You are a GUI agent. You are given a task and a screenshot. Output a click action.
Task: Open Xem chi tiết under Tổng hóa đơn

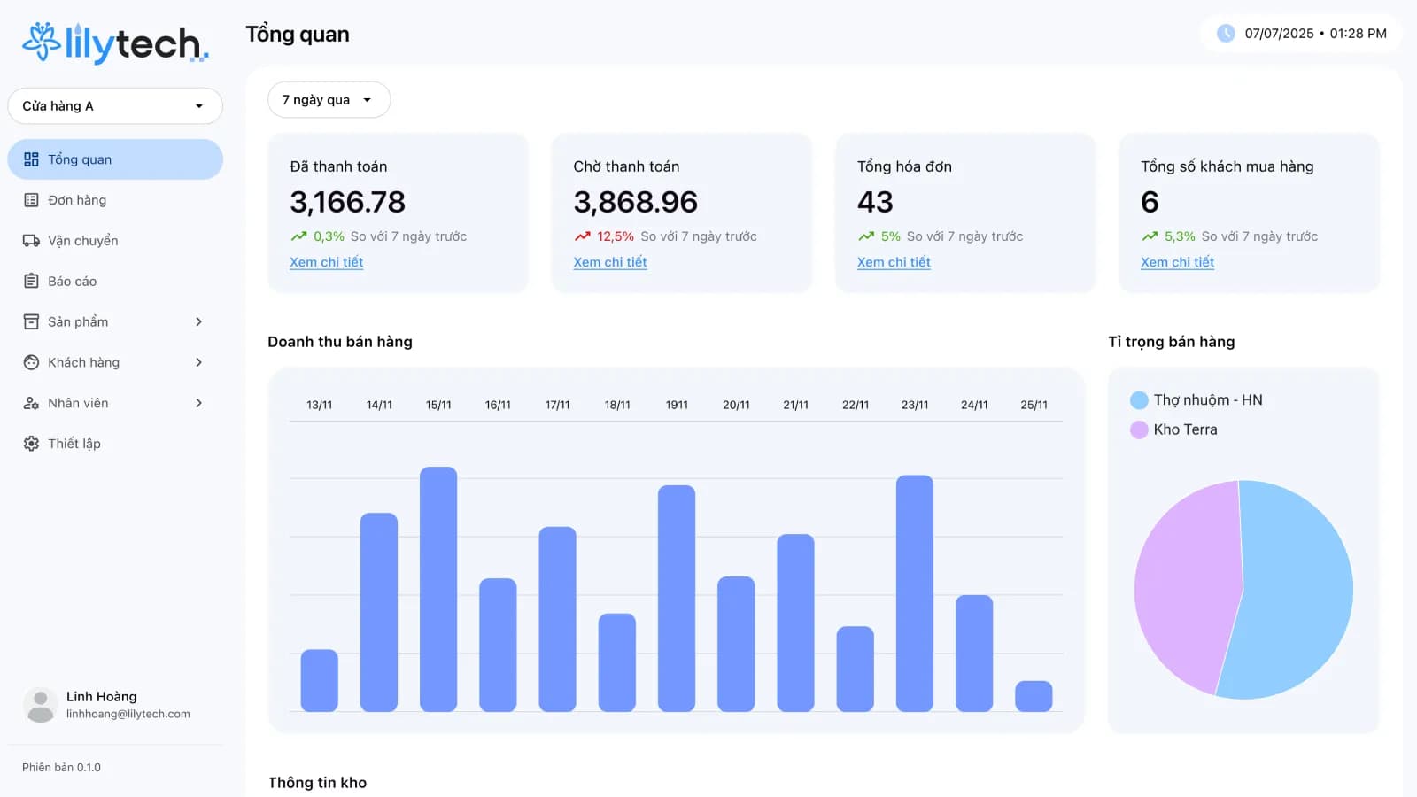pos(894,262)
